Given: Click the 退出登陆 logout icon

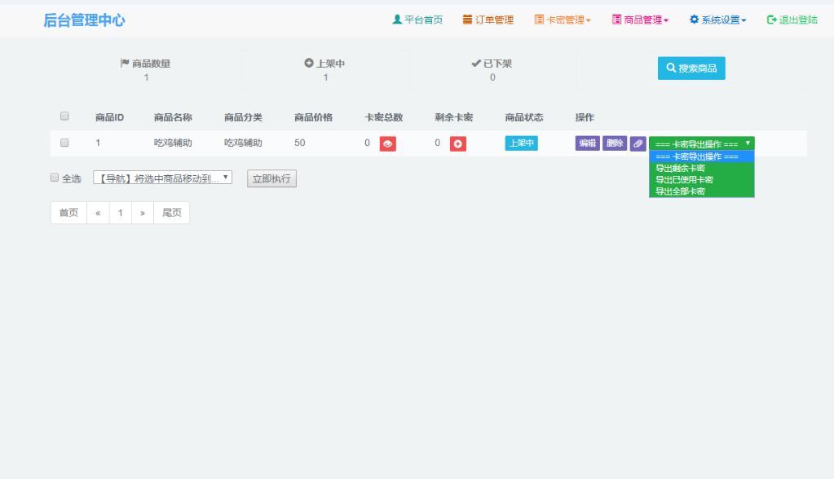Looking at the screenshot, I should click(x=771, y=20).
